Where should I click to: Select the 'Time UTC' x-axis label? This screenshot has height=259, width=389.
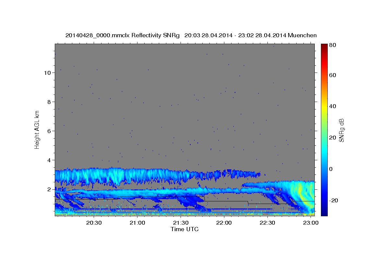coord(184,229)
